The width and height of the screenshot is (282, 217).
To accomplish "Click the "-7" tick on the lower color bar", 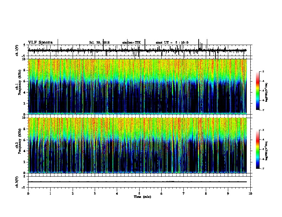I will [x=262, y=168].
